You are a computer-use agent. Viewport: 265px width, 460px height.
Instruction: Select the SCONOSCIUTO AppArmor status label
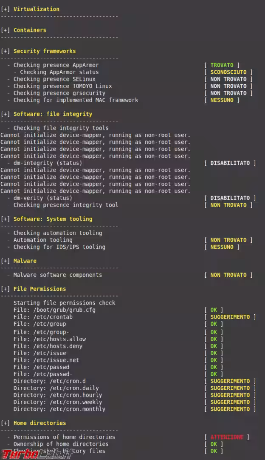[228, 72]
